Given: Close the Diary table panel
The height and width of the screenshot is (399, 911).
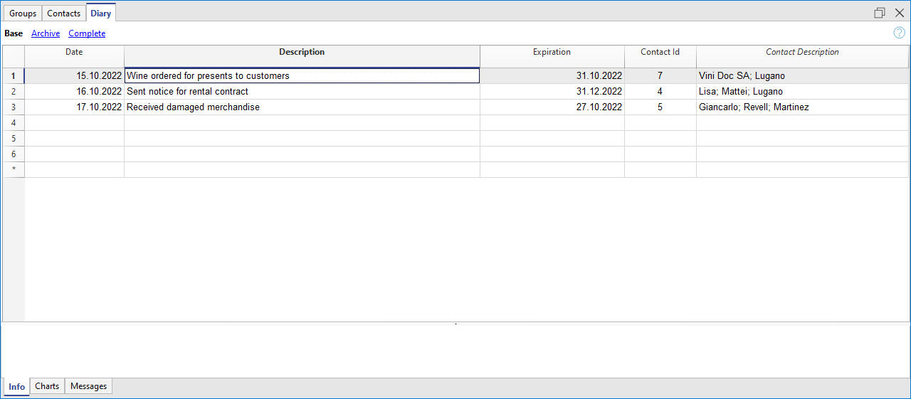Looking at the screenshot, I should (x=899, y=13).
